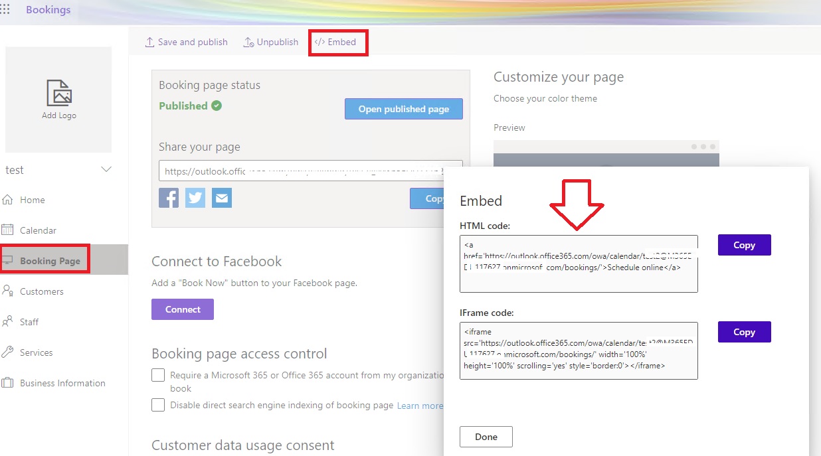The image size is (821, 456).
Task: Click Save and publish
Action: [x=186, y=42]
